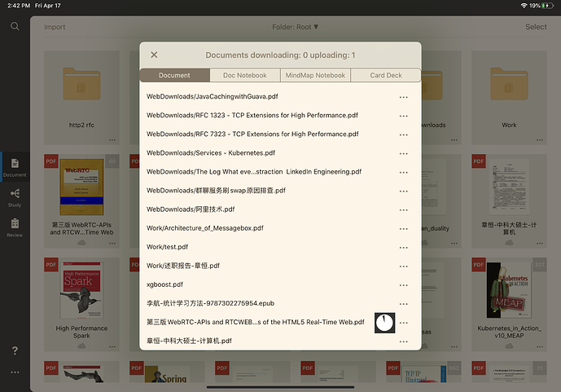Open more options for library WebRTC-APIs card
Image resolution: width=561 pixels, height=392 pixels.
pyautogui.click(x=112, y=244)
